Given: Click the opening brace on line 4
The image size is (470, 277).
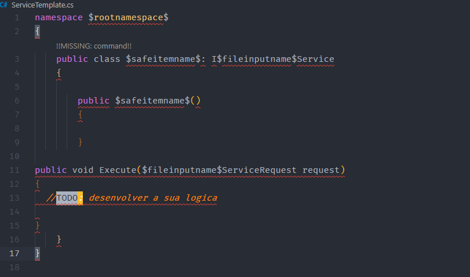Looking at the screenshot, I should click(59, 73).
